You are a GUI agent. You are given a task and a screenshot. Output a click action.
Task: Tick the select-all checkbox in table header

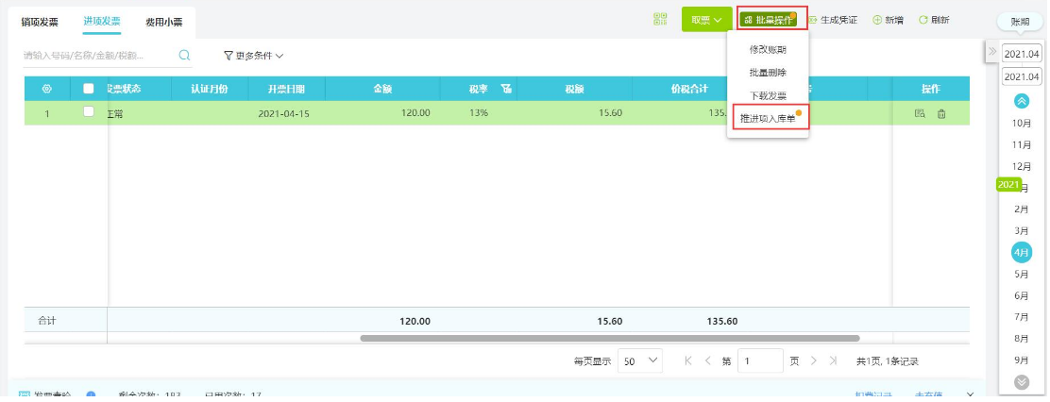89,89
